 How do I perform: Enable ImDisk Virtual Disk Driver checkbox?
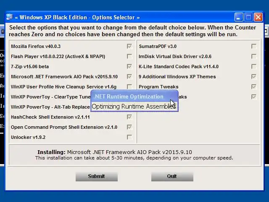pos(254,56)
